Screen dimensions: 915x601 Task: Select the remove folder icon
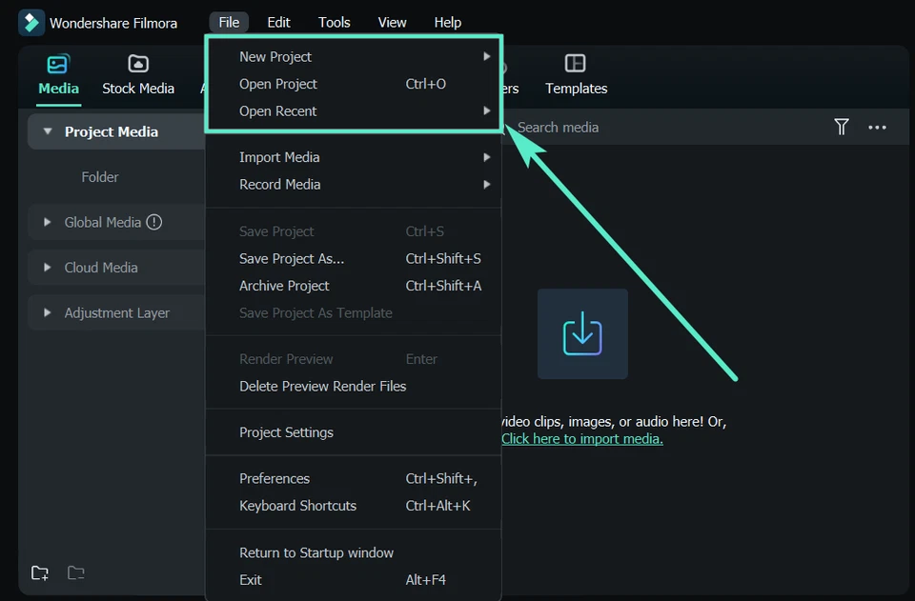click(x=75, y=572)
